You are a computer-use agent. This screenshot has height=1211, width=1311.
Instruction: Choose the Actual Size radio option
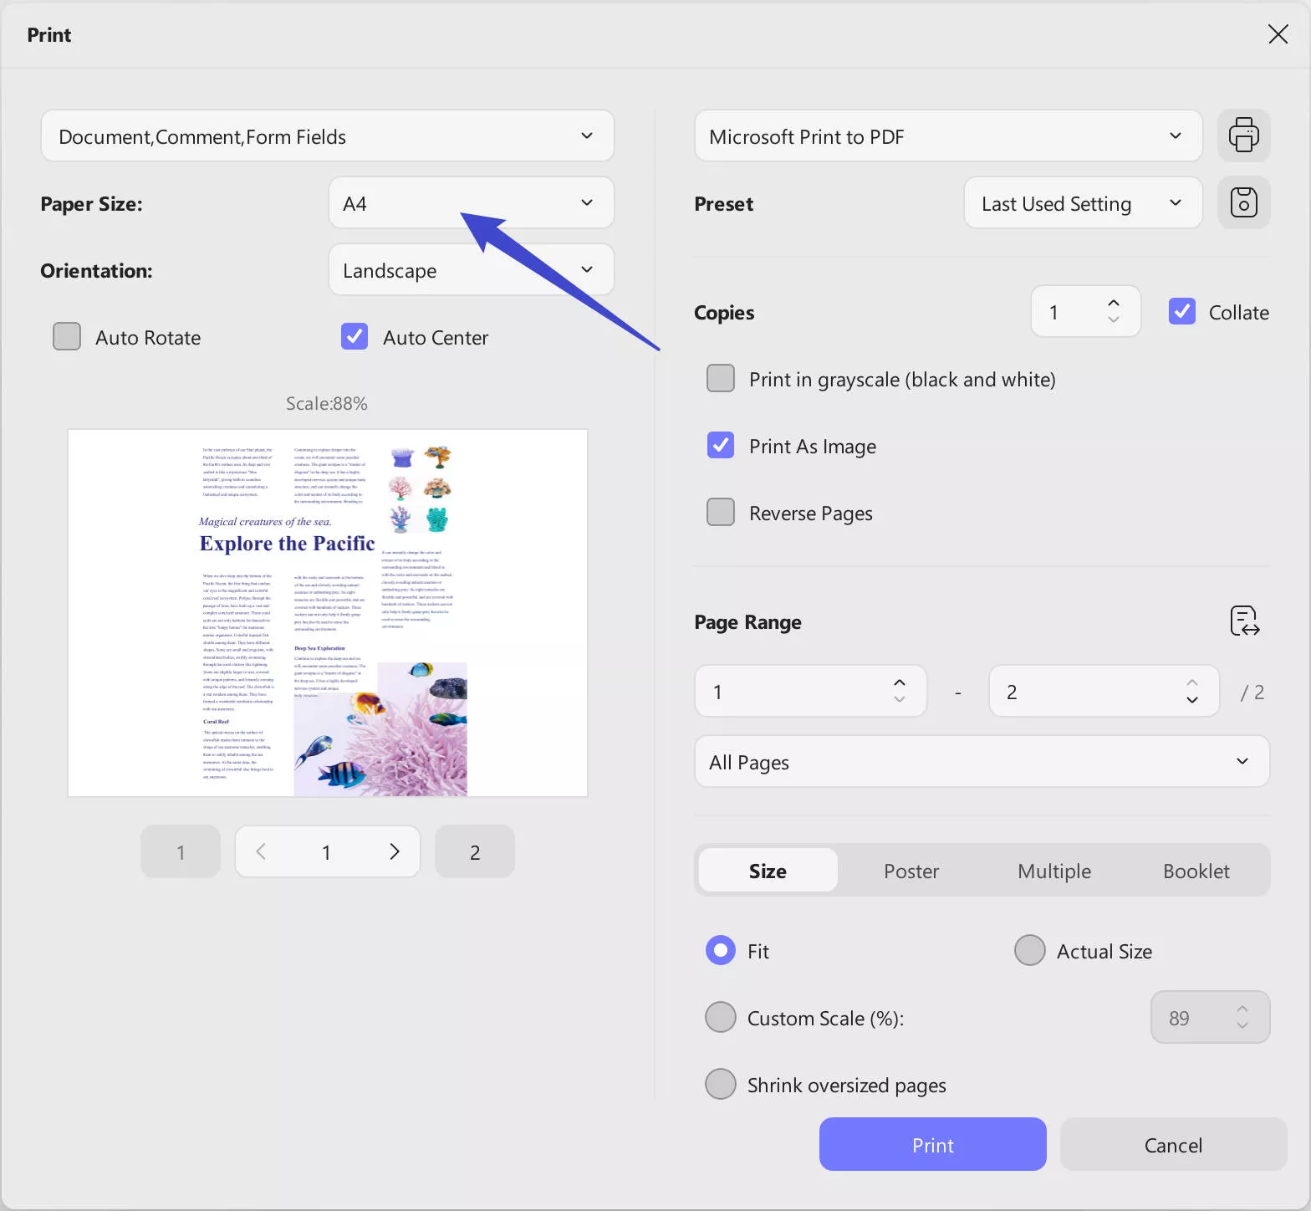(x=1030, y=950)
